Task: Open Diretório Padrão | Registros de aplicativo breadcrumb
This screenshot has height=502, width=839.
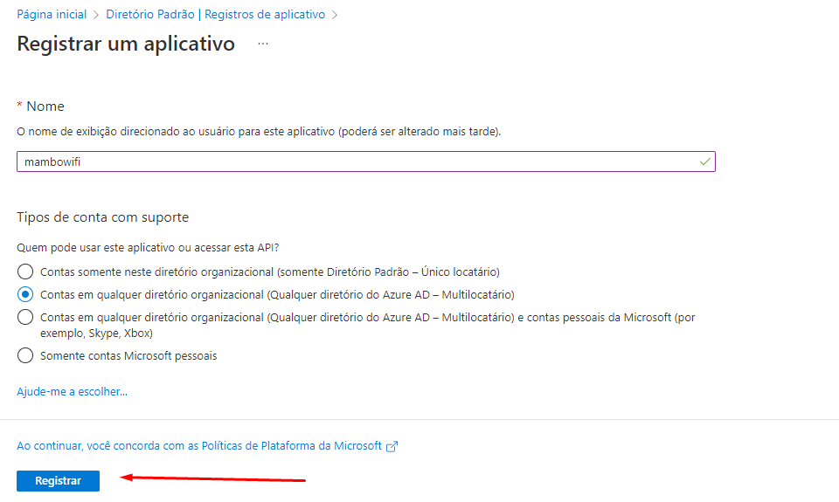Action: tap(215, 15)
